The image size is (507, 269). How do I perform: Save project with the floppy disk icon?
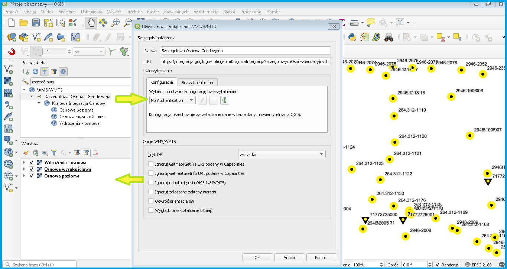pyautogui.click(x=36, y=23)
